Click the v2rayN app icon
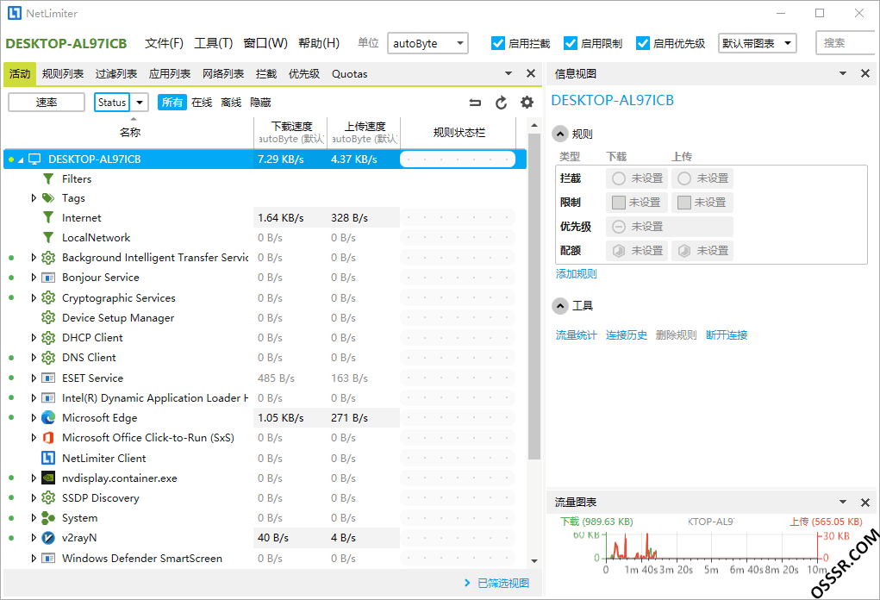 click(x=48, y=538)
